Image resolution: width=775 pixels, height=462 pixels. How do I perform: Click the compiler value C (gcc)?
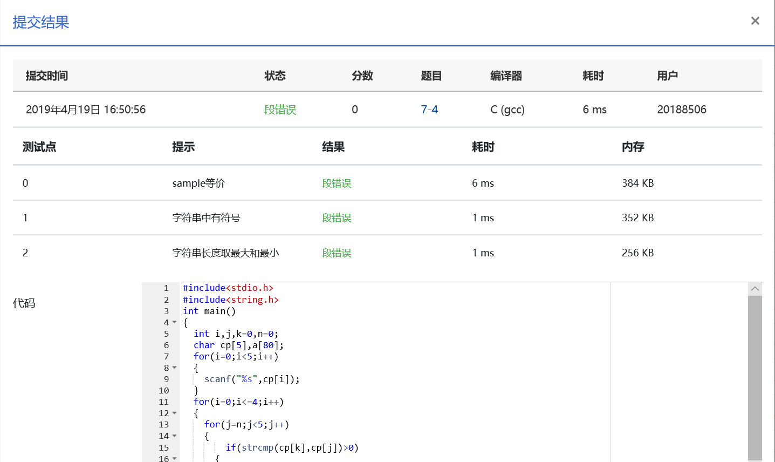(507, 110)
